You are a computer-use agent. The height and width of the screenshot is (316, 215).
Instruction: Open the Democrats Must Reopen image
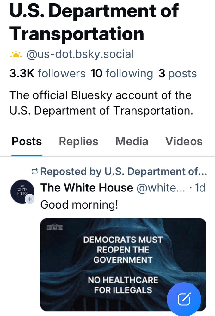pyautogui.click(x=123, y=265)
